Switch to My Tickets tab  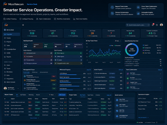coord(23,95)
